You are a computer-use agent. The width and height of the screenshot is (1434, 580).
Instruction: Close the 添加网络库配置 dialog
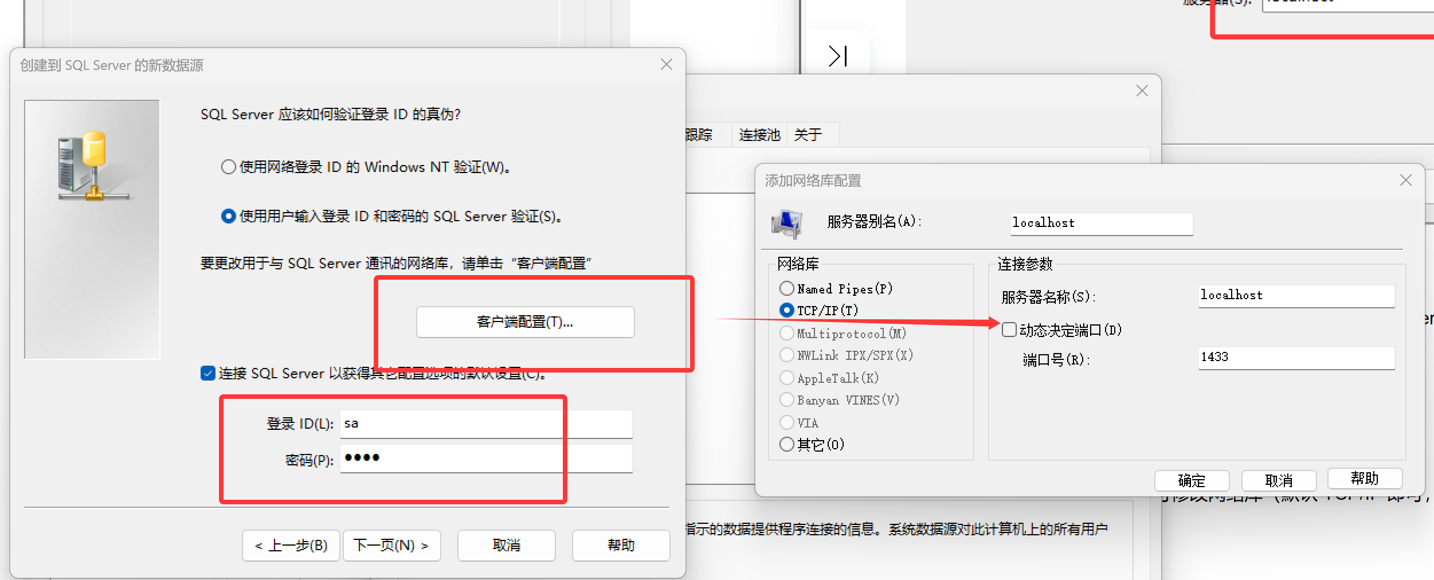tap(1405, 180)
